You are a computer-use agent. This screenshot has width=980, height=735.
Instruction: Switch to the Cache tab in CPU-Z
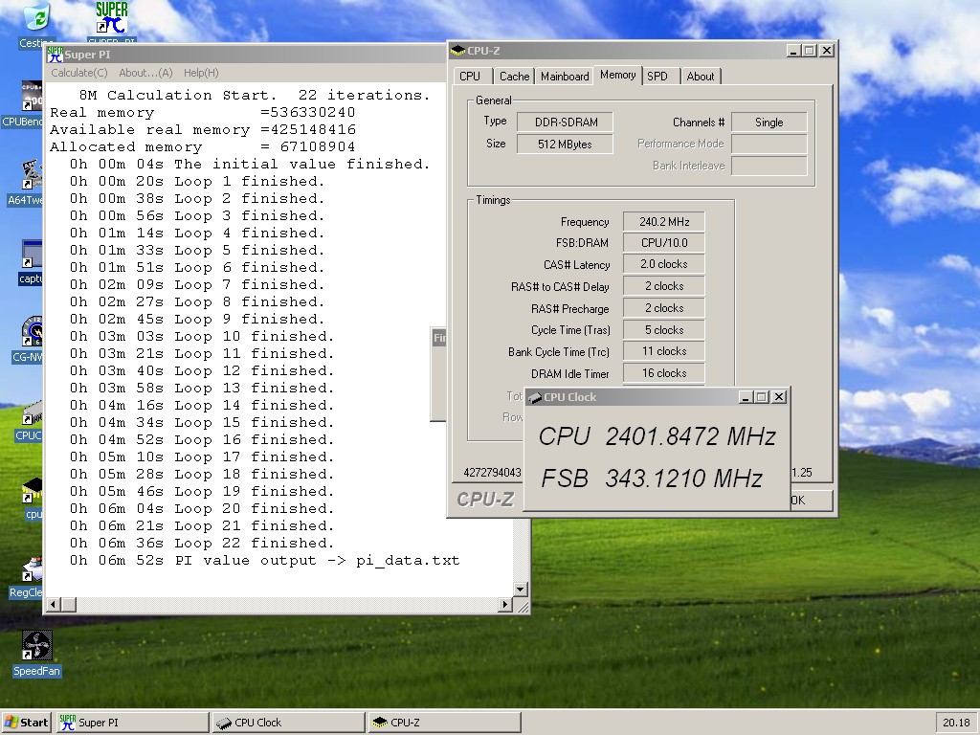(x=514, y=77)
